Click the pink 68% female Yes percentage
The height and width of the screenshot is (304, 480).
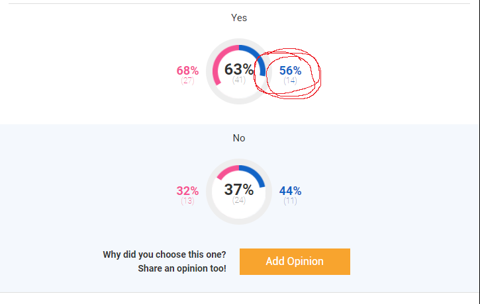pyautogui.click(x=187, y=71)
